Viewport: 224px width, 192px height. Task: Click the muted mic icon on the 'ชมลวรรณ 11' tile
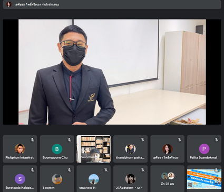pyautogui.click(x=106, y=170)
